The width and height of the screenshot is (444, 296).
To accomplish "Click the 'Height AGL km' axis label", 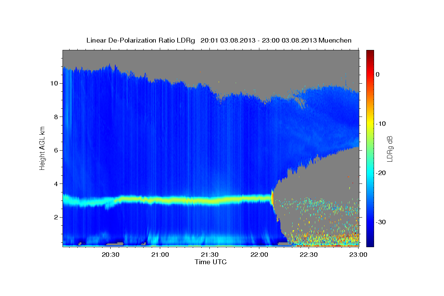I will point(42,148).
